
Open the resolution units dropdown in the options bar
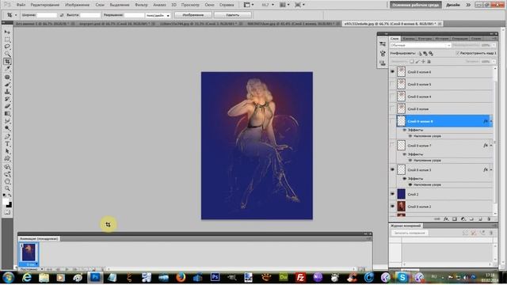[158, 15]
